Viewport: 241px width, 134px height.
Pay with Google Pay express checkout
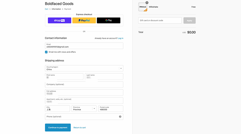coord(109,21)
